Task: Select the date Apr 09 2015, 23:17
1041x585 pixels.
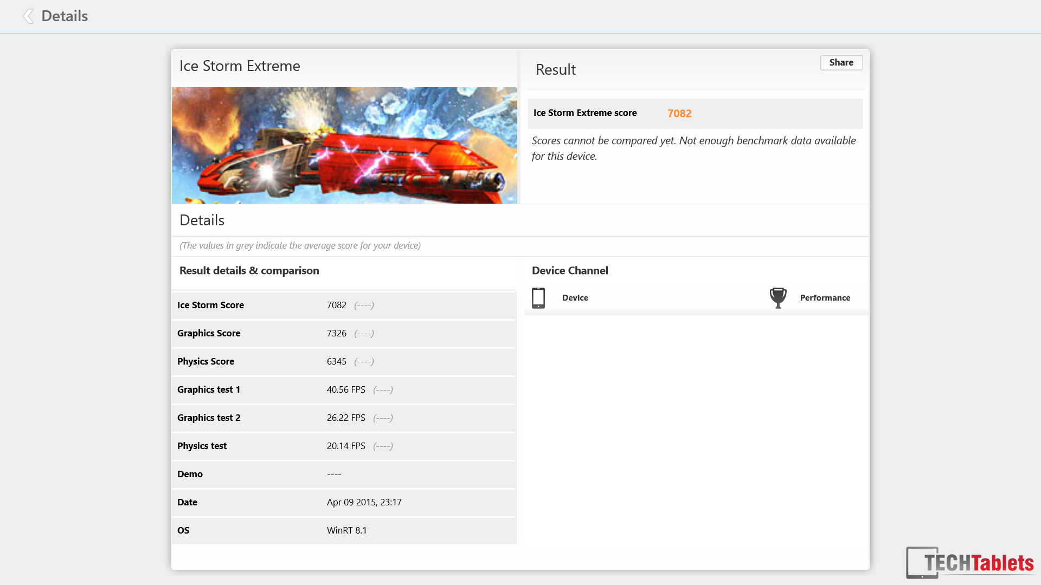Action: pyautogui.click(x=364, y=502)
